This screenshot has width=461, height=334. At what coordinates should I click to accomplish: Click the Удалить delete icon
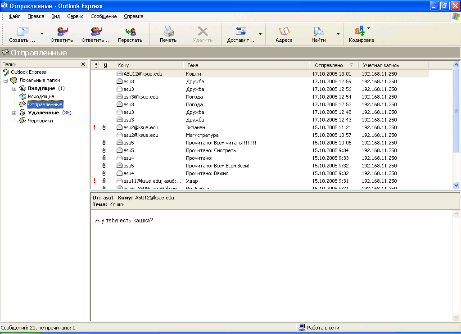click(x=203, y=31)
